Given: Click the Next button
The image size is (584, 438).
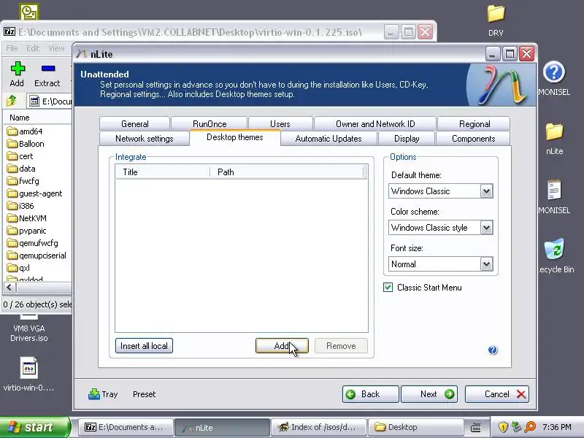Looking at the screenshot, I should click(x=429, y=394).
